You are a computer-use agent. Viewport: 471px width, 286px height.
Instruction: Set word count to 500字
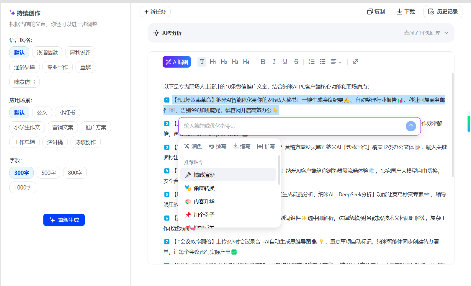[x=48, y=173]
